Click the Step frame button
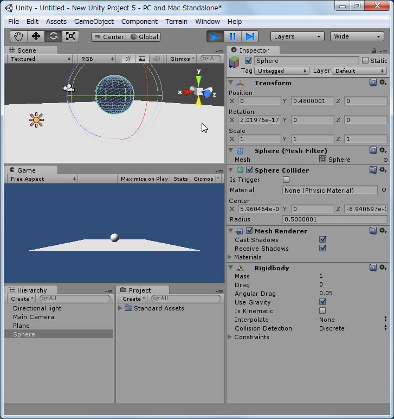Screen dimensions: 394x419 (249, 36)
